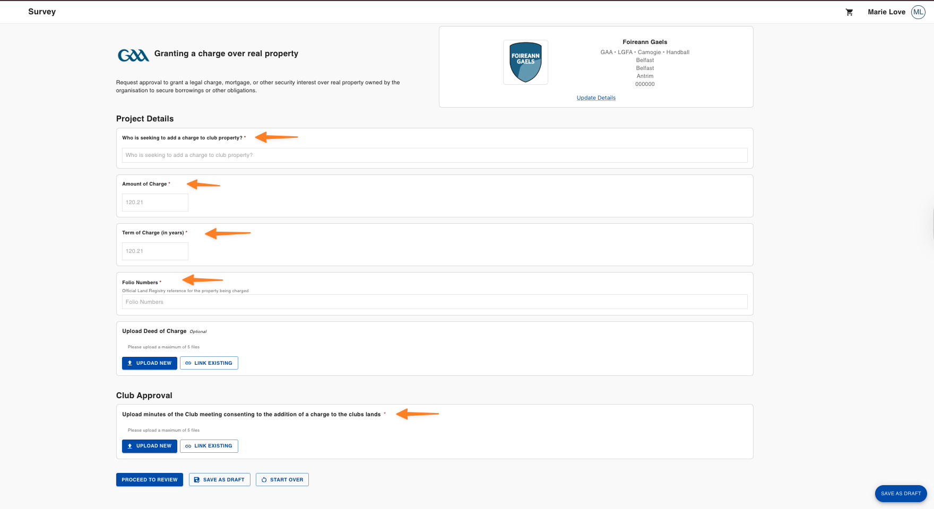
Task: Click Proceed to Review button
Action: tap(150, 480)
